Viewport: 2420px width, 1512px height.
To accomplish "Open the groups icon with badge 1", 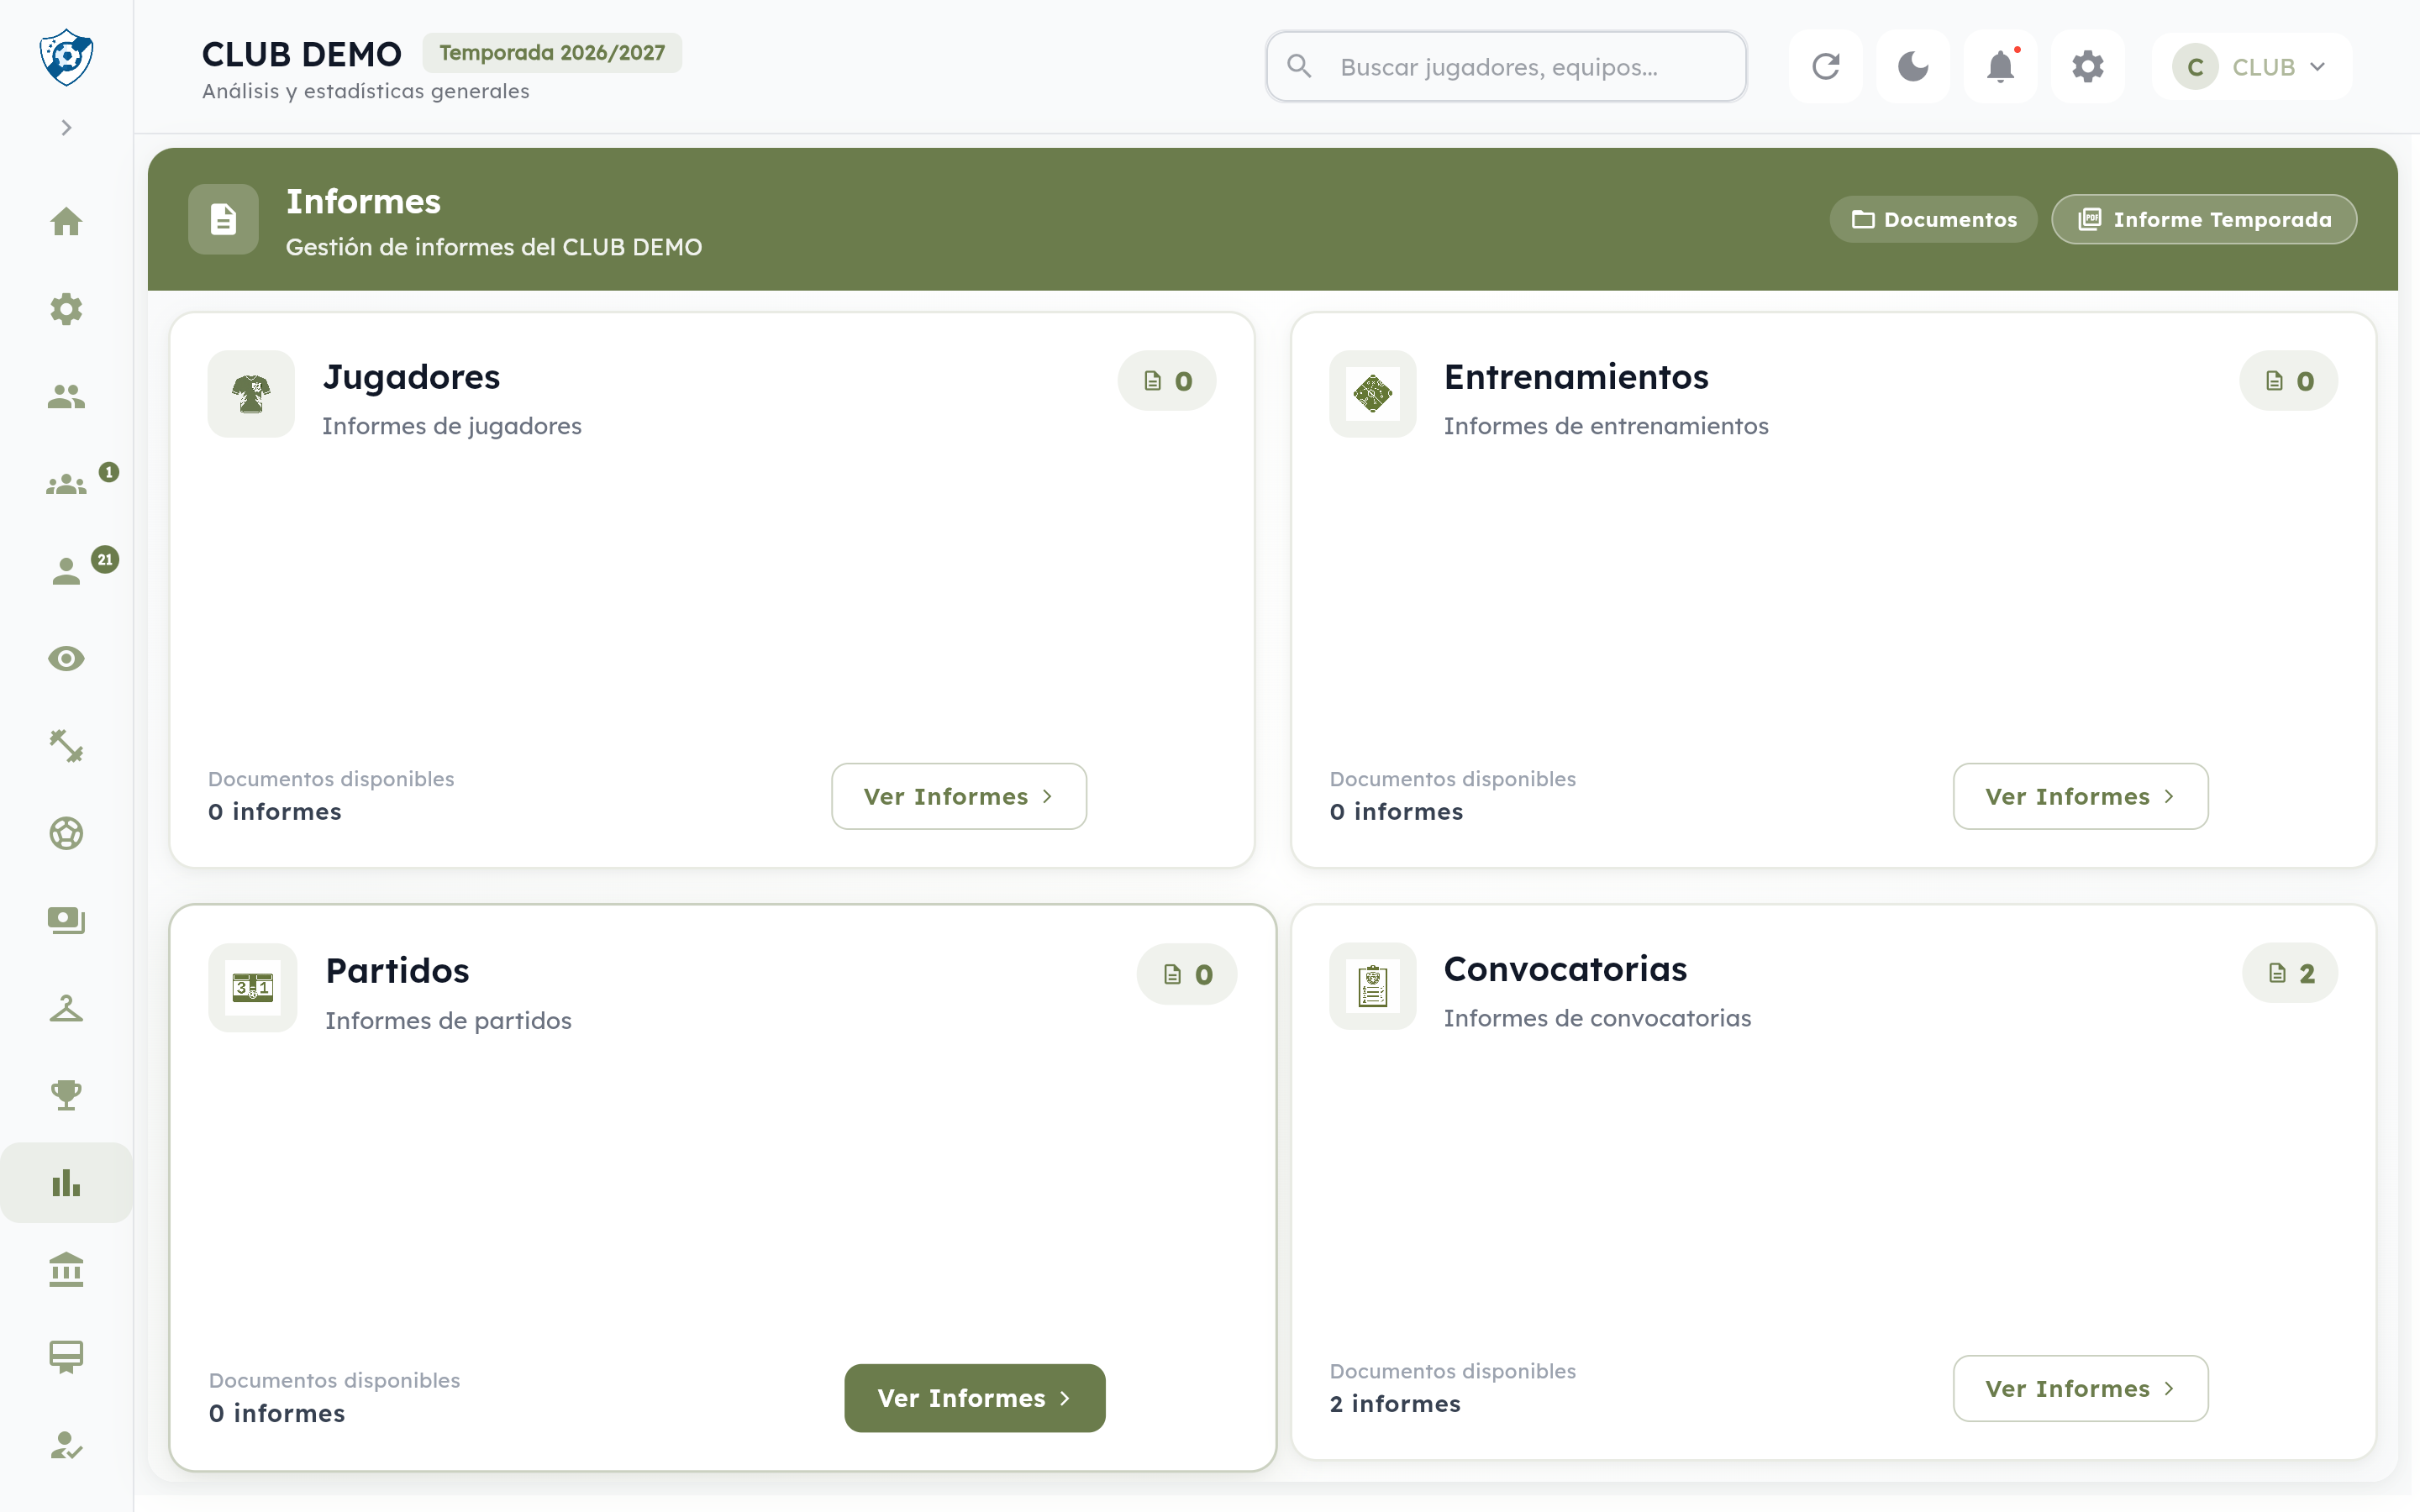I will (66, 484).
